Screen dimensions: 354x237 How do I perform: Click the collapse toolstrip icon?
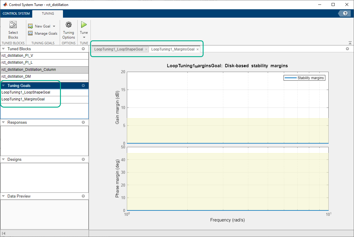[x=350, y=43]
